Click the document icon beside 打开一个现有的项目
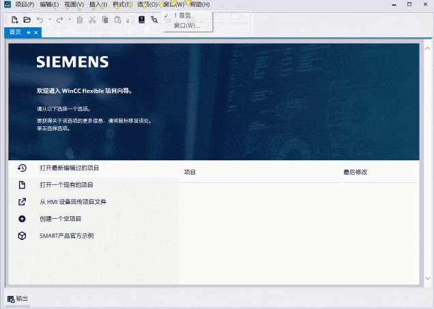The image size is (434, 309). pos(22,185)
